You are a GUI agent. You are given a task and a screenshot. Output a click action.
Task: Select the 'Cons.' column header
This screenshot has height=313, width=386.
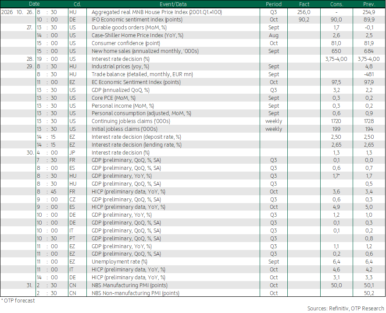[x=336, y=4]
